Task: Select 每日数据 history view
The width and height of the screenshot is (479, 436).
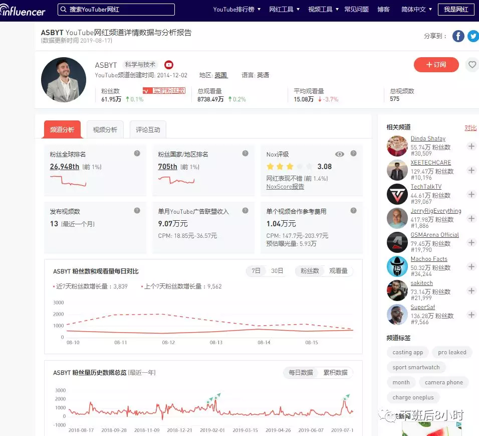Action: click(x=301, y=372)
